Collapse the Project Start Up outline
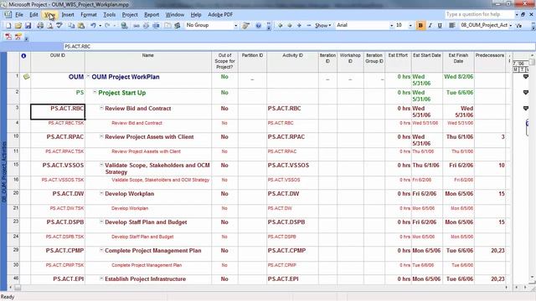Screen dimensions: 536x301 (95, 92)
